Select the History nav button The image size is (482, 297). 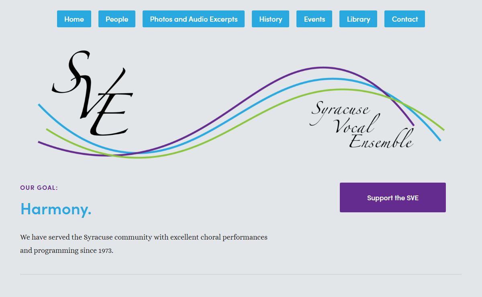tap(270, 19)
